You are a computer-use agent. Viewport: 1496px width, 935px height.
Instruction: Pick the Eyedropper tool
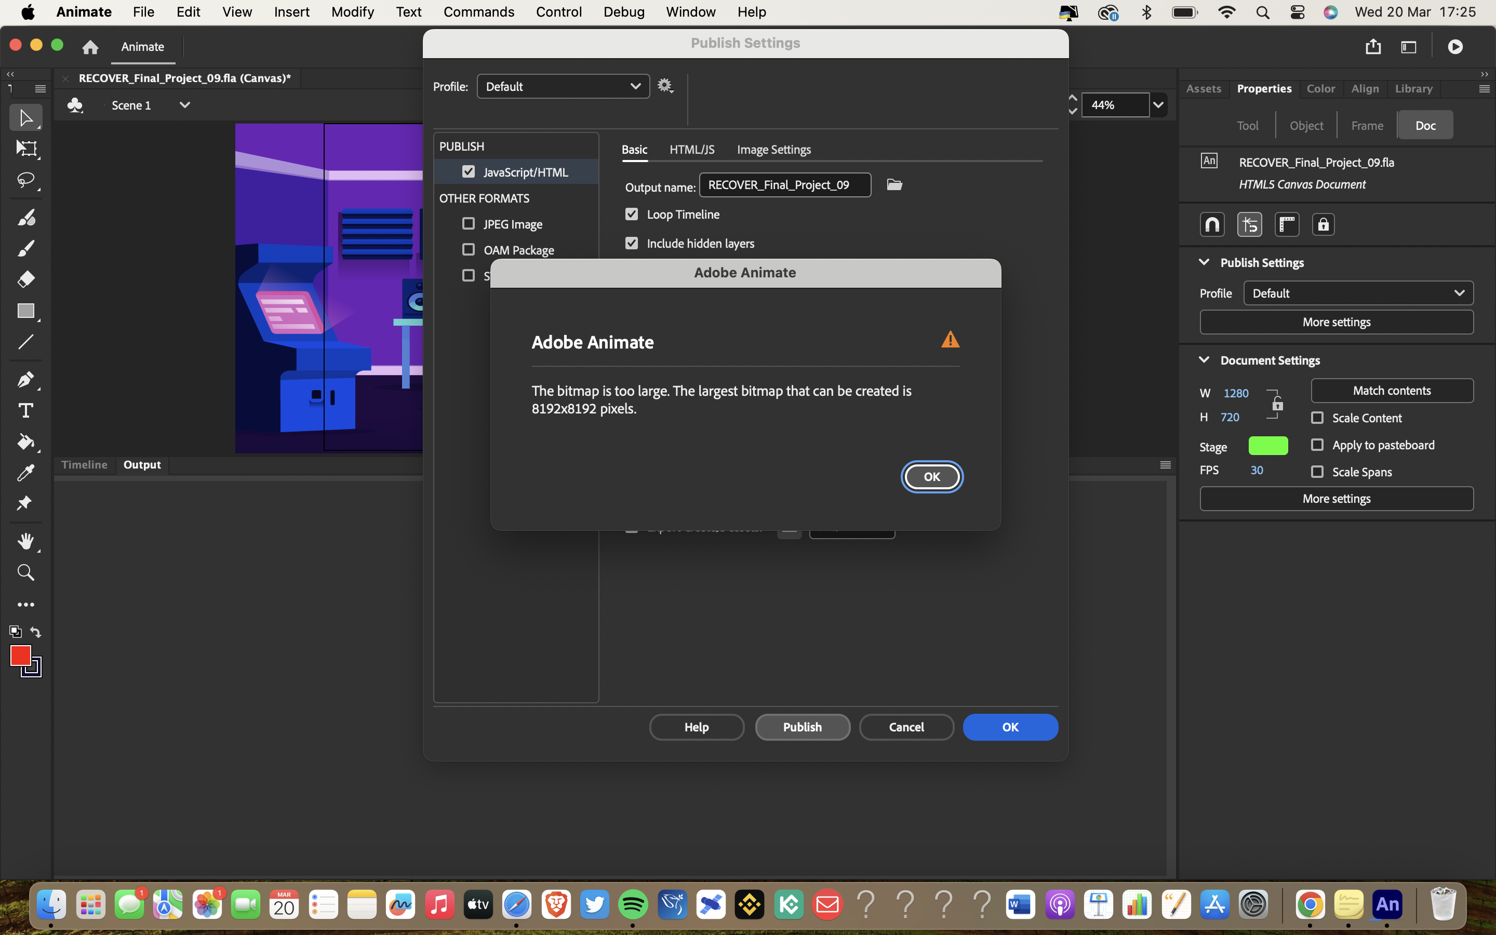pyautogui.click(x=25, y=473)
